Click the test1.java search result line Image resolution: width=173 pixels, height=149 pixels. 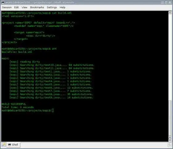tap(50, 71)
